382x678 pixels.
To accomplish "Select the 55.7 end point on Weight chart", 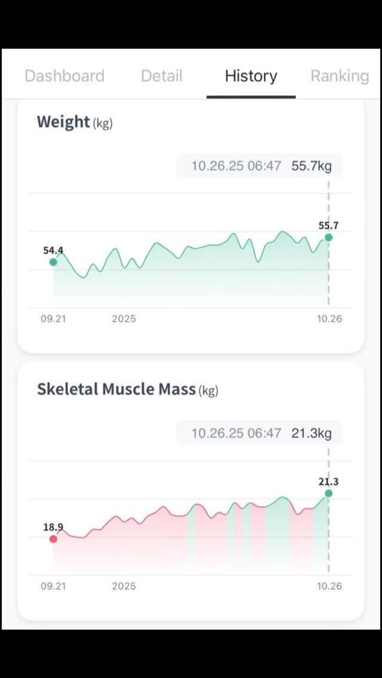I will point(328,238).
